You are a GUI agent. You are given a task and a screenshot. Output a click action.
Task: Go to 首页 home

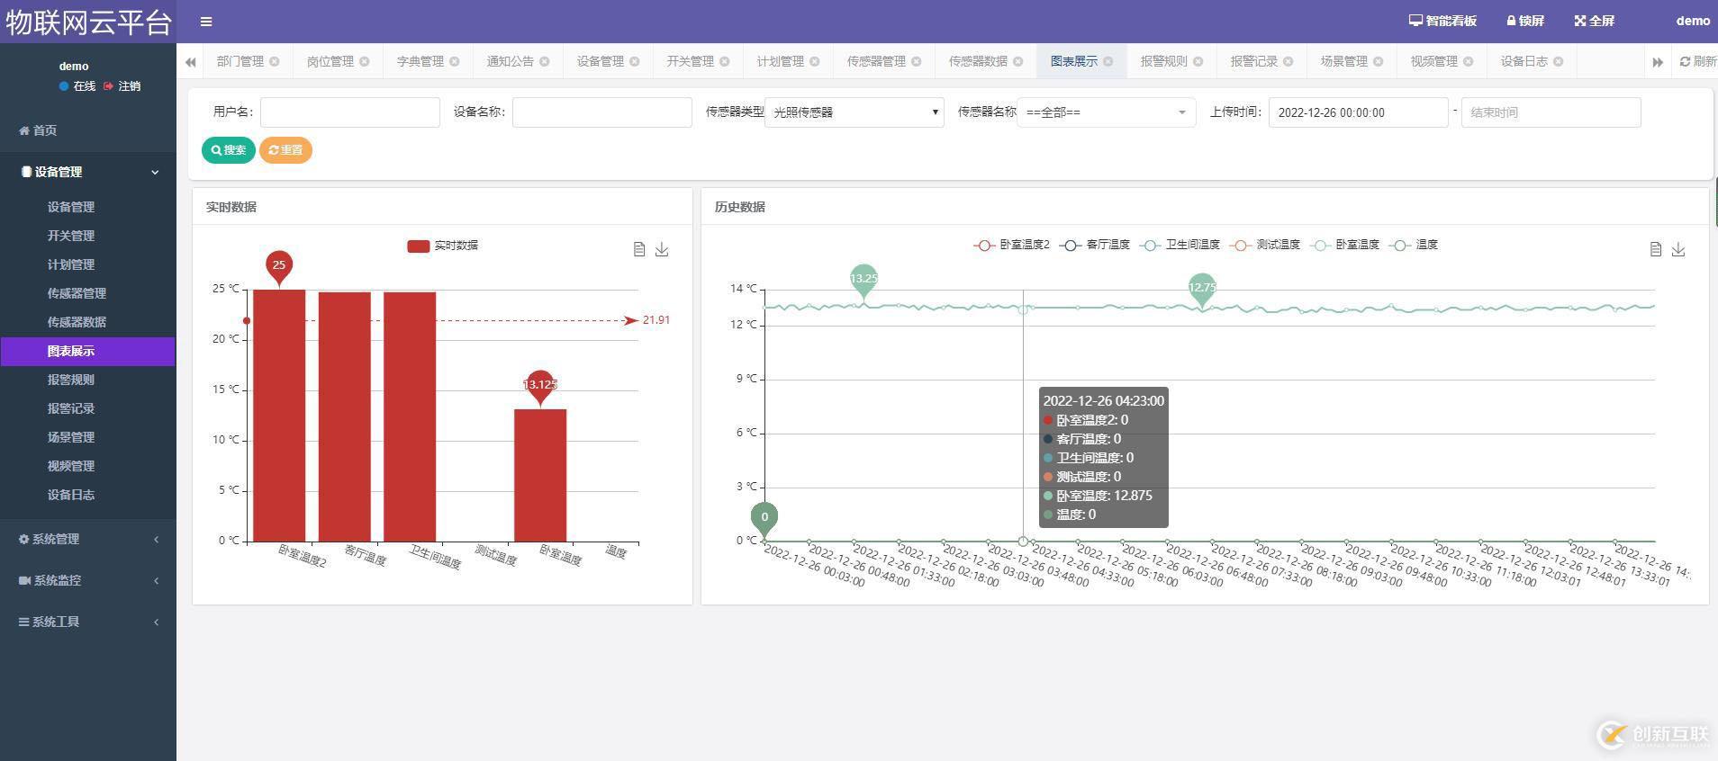coord(38,130)
